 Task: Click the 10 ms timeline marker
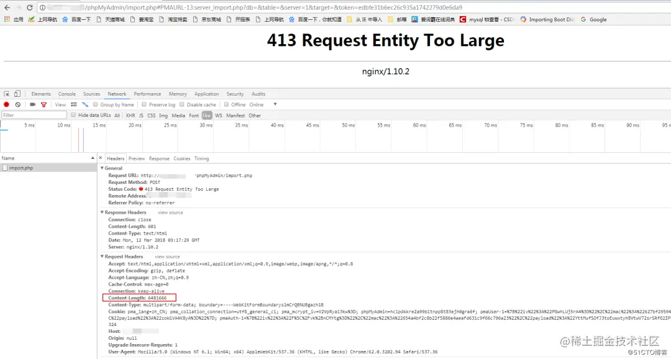64,125
